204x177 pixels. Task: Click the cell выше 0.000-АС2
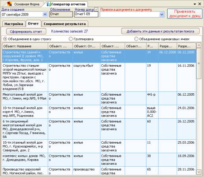(x=152, y=112)
